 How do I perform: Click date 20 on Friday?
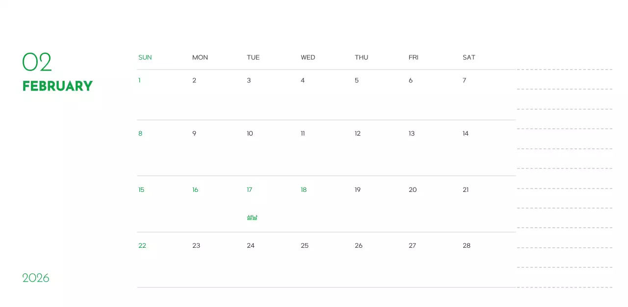[x=413, y=190]
